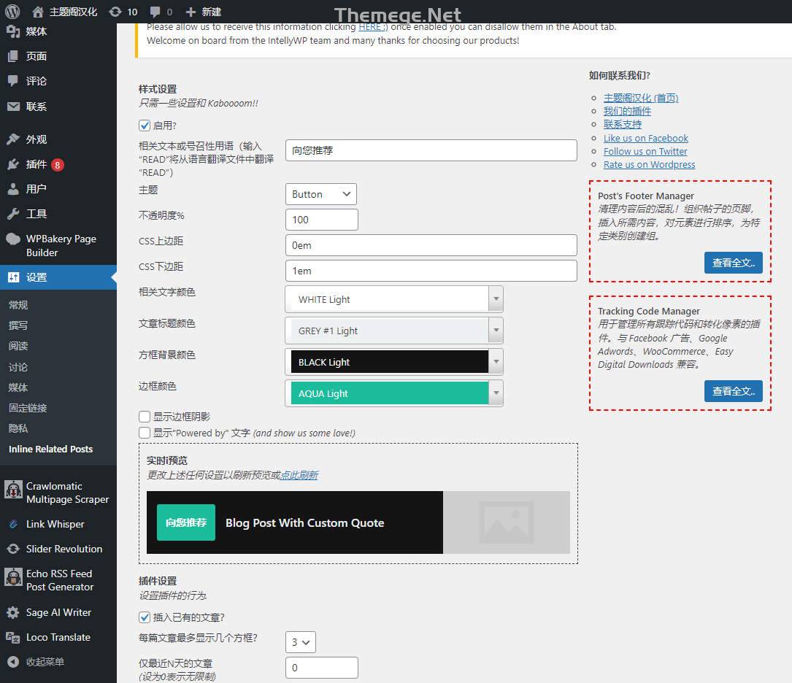Click the 外观 paintbrush icon in sidebar
The width and height of the screenshot is (792, 683).
pyautogui.click(x=13, y=139)
